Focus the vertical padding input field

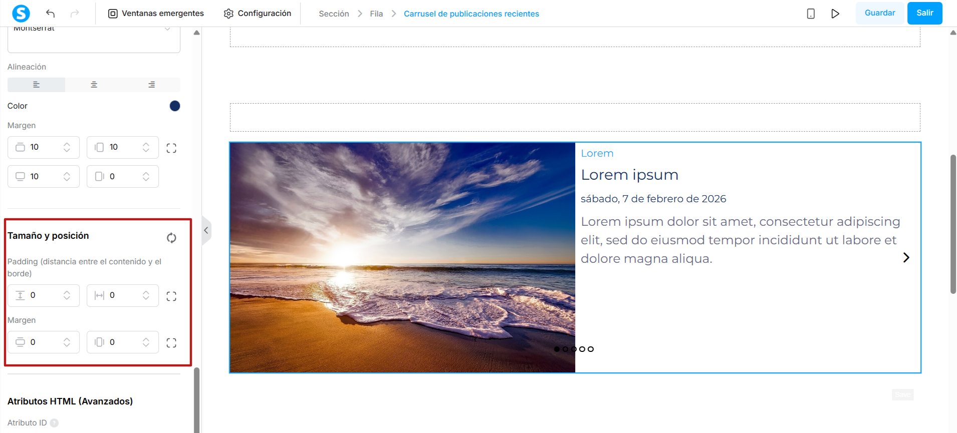44,295
